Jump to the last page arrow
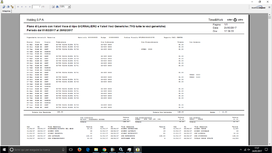The image size is (272, 153). point(29,7)
